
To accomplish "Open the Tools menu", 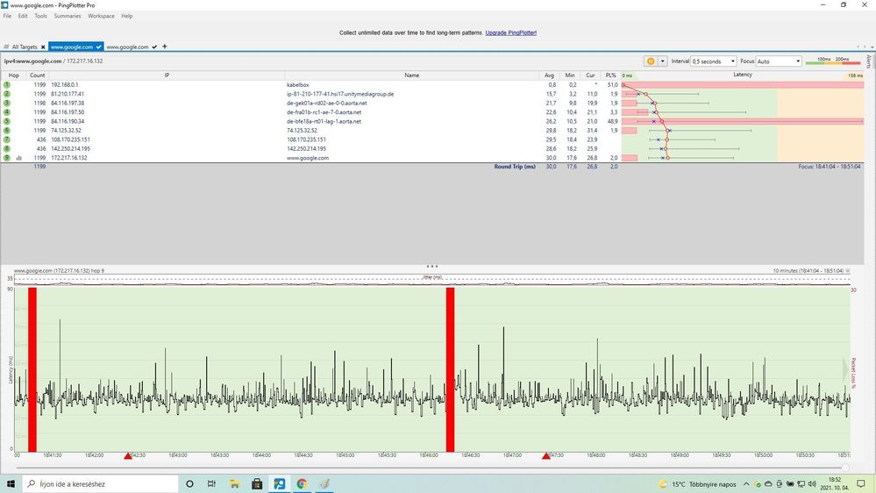I will tap(41, 16).
